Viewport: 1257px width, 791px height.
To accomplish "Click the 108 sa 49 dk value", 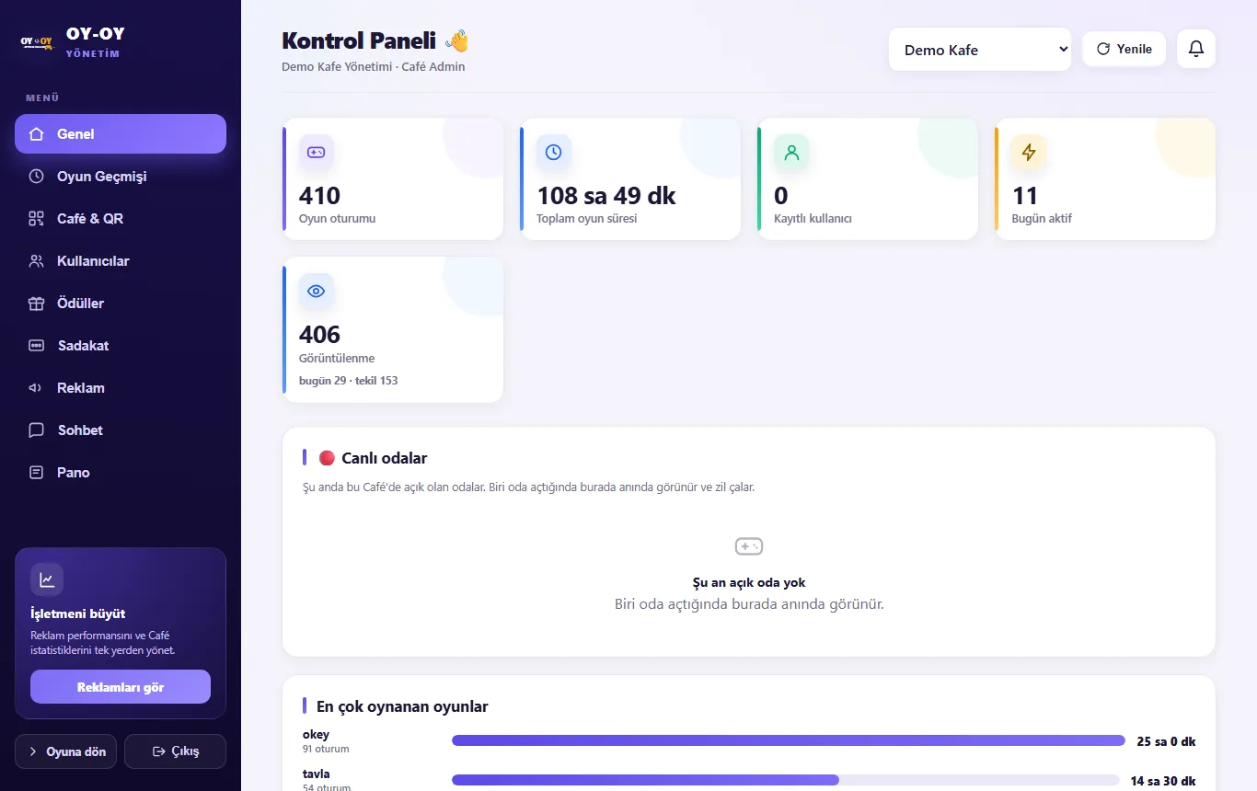I will coord(606,196).
